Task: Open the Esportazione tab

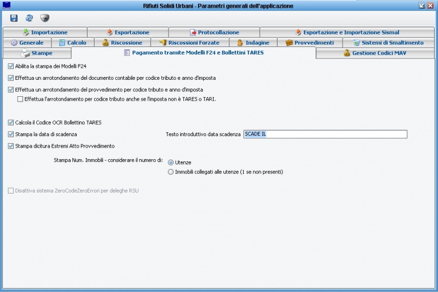Action: [128, 32]
